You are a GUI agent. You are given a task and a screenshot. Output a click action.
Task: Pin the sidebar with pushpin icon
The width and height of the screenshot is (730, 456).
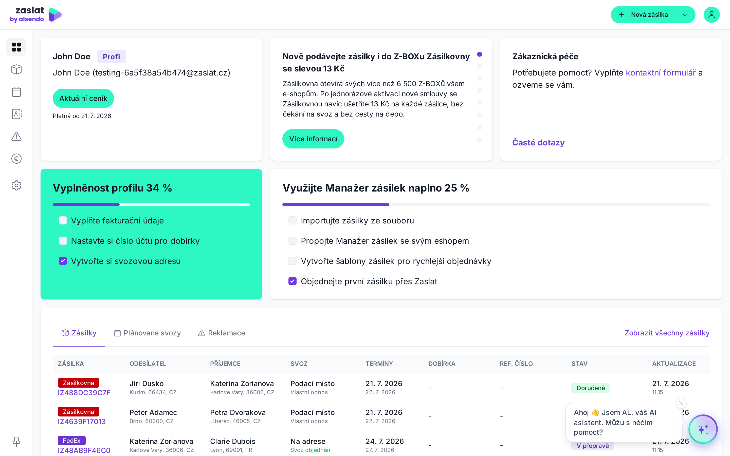16,442
